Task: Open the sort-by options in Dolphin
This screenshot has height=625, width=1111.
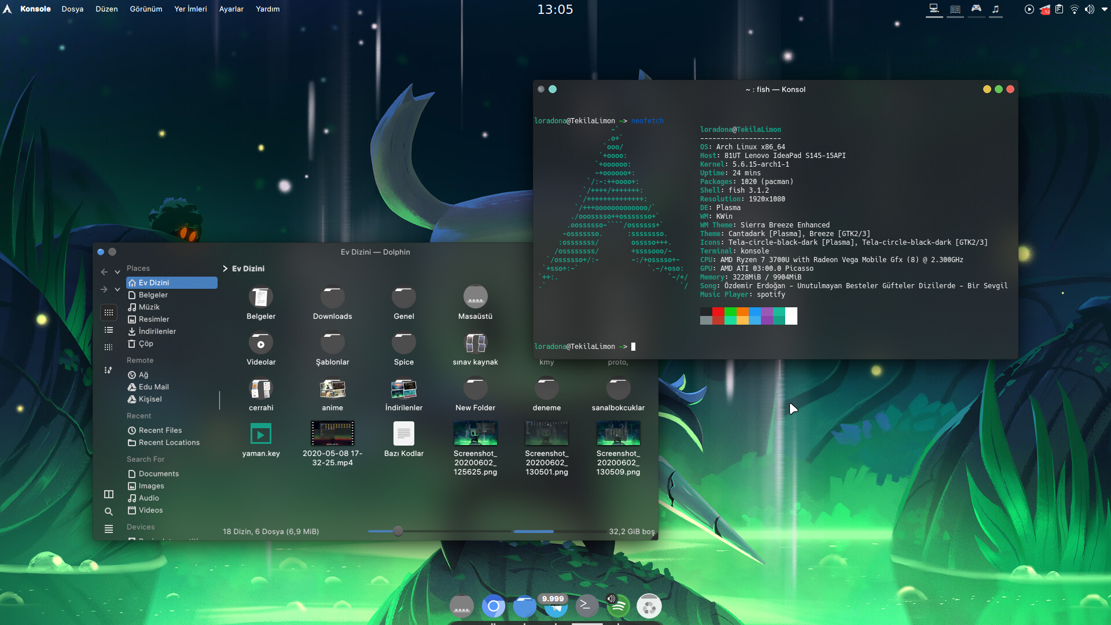Action: coord(108,370)
